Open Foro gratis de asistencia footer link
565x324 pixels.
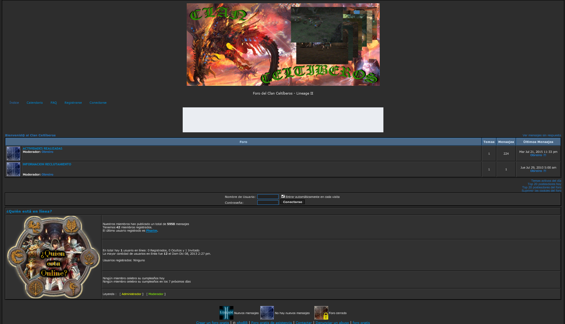click(x=271, y=323)
